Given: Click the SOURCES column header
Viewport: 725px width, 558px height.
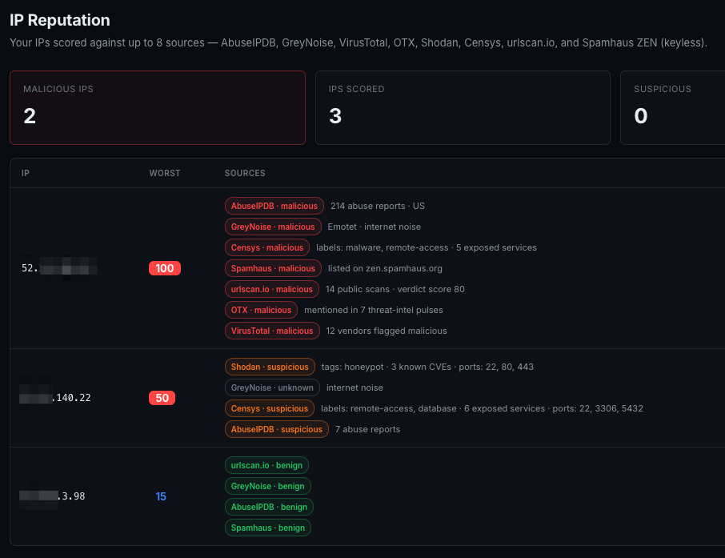Looking at the screenshot, I should (245, 173).
